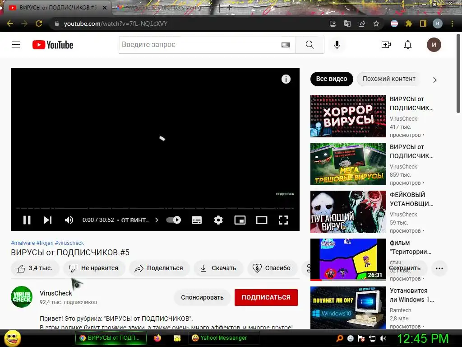The image size is (462, 347).
Task: Open a new browser tab
Action: (230, 8)
